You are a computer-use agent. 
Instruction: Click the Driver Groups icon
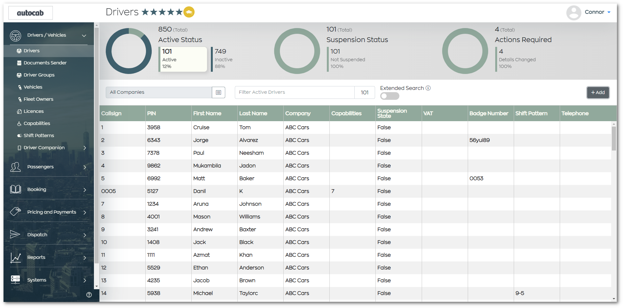(x=19, y=75)
